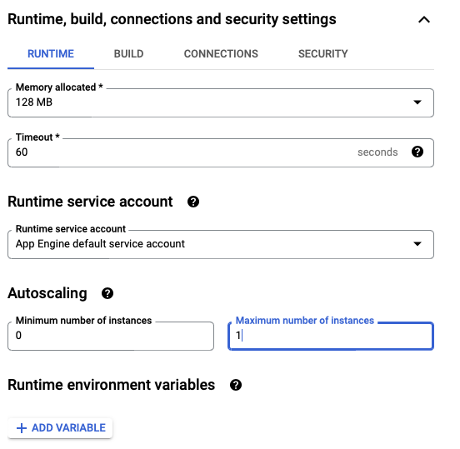This screenshot has height=449, width=460.
Task: Switch to the RUNTIME tab
Action: tap(51, 54)
